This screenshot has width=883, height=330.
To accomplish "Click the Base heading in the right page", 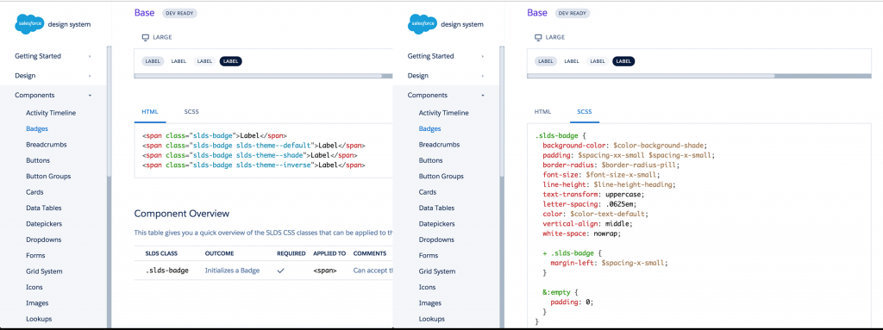I will tap(537, 12).
